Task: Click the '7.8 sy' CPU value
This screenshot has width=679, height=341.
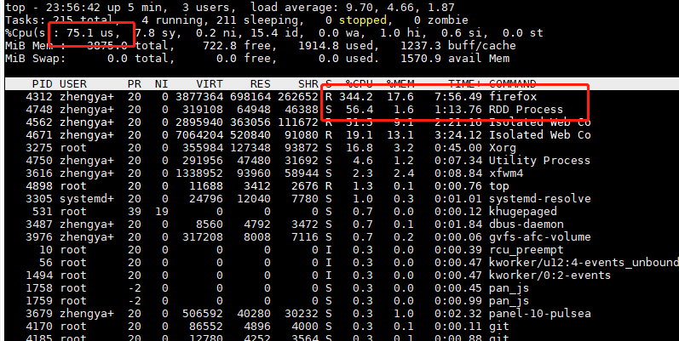Action: [155, 33]
